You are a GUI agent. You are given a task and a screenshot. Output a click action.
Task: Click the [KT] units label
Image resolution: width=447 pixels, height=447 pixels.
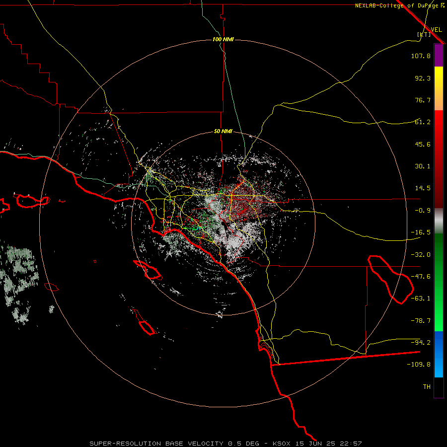coord(424,34)
